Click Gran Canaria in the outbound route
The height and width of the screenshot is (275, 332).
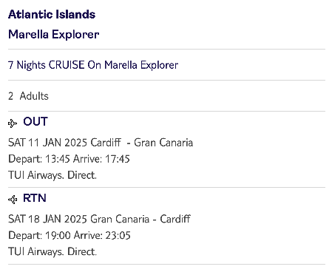tap(163, 143)
